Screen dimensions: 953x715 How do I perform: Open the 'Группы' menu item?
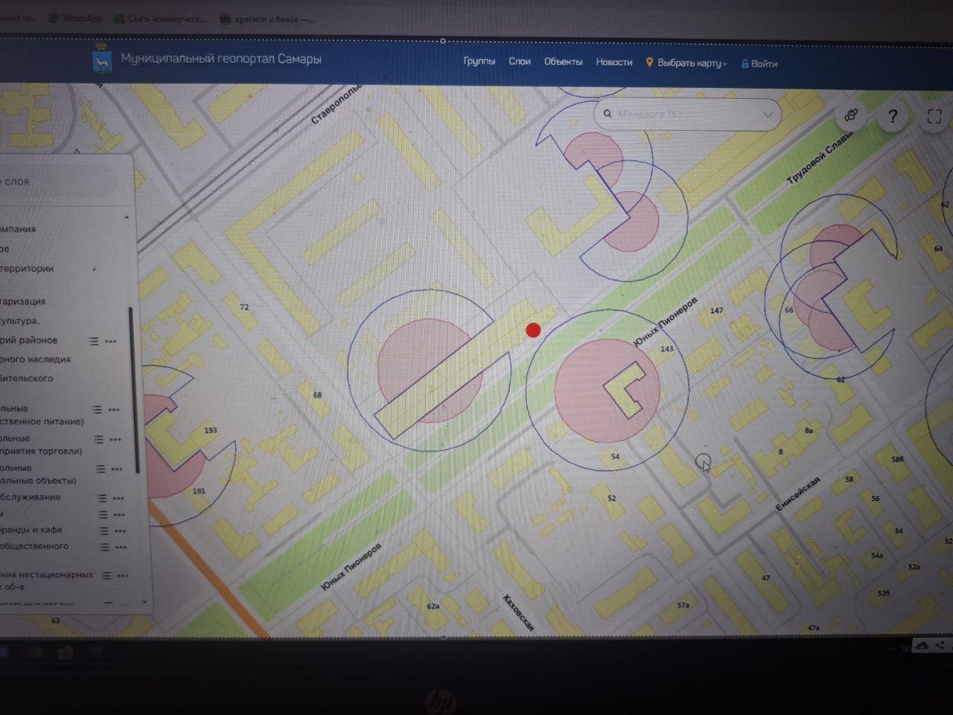pos(479,61)
